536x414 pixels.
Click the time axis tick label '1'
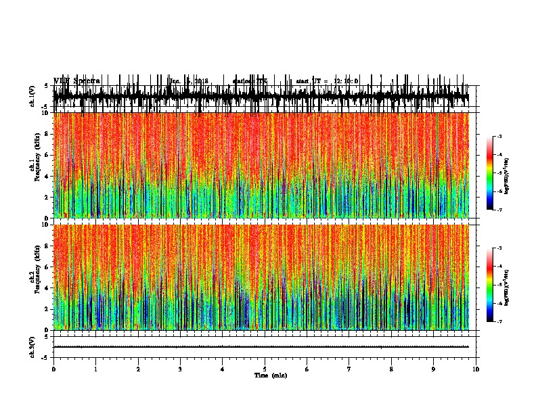pyautogui.click(x=95, y=369)
